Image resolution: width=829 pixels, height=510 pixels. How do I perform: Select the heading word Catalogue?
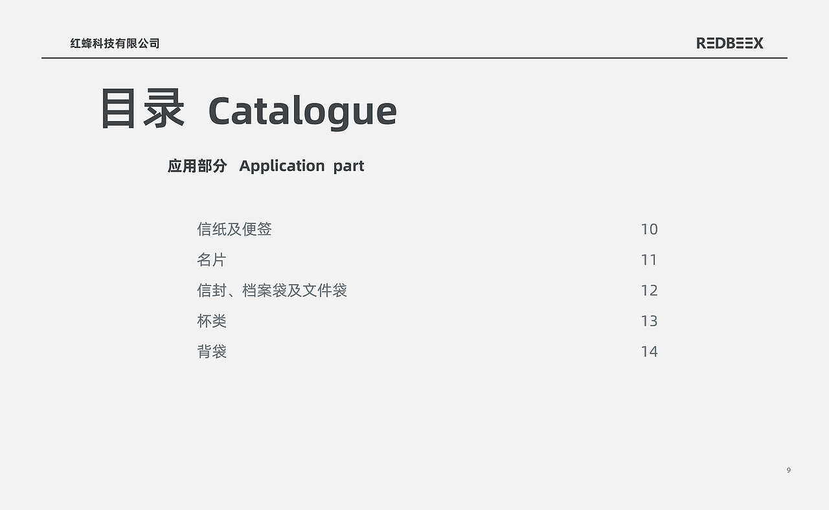[x=302, y=111]
